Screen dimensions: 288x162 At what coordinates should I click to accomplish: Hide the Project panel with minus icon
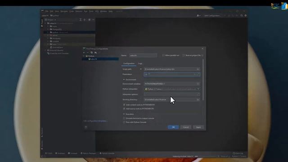93,20
